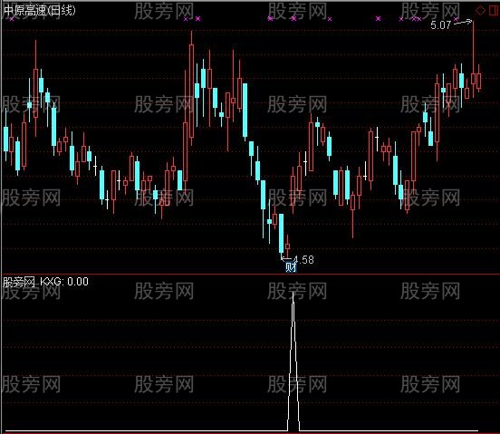Click the 5.07 high price label
The width and height of the screenshot is (500, 434).
441,24
